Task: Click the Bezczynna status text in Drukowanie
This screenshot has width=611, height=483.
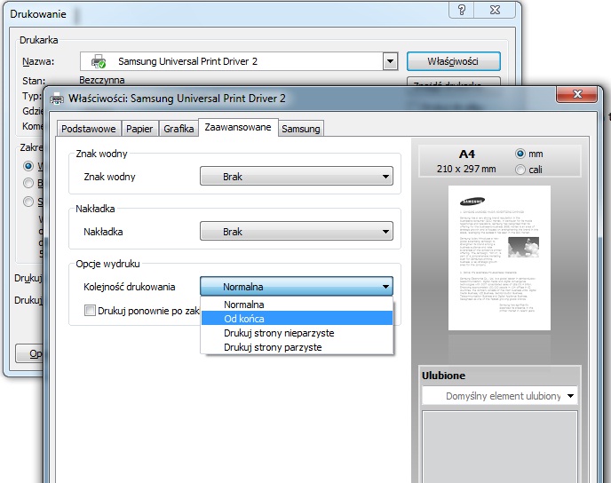Action: pyautogui.click(x=102, y=80)
